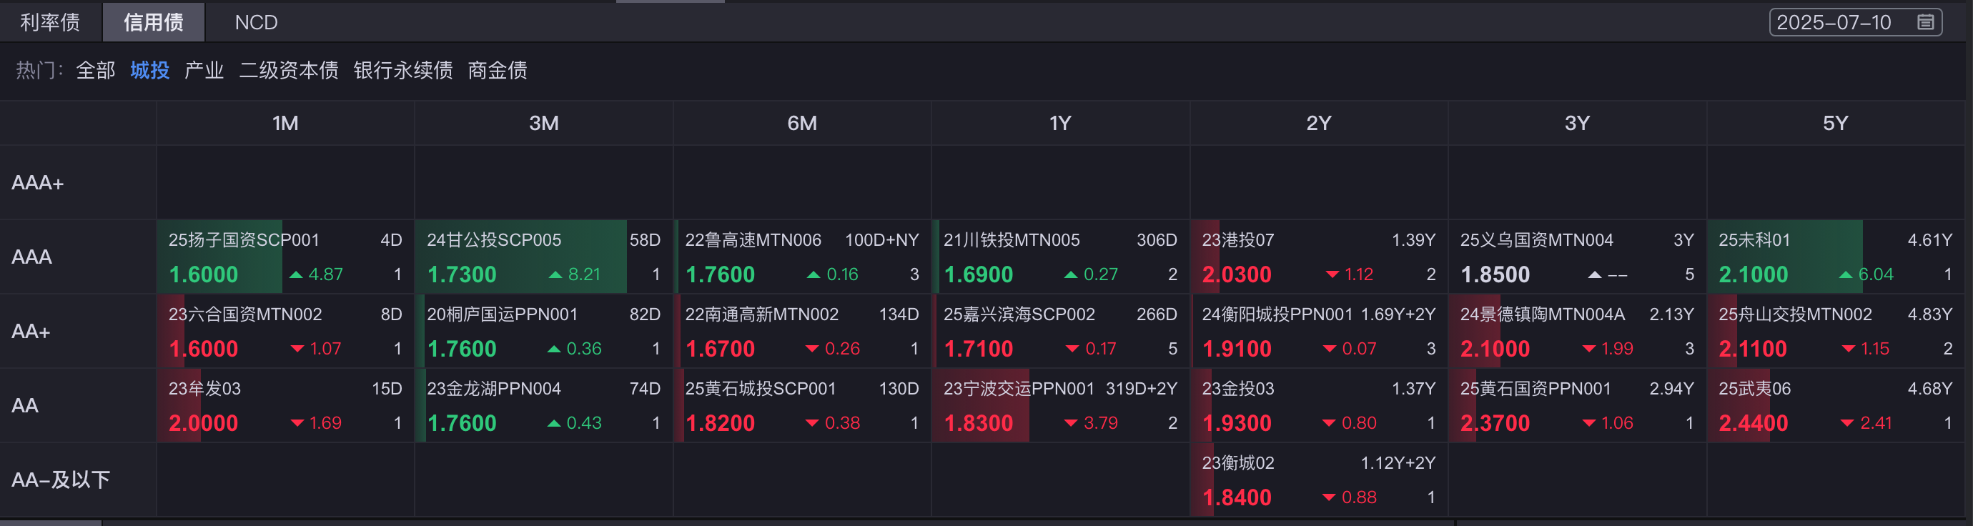Open bond 23牟发03
The image size is (1973, 526).
coord(204,389)
